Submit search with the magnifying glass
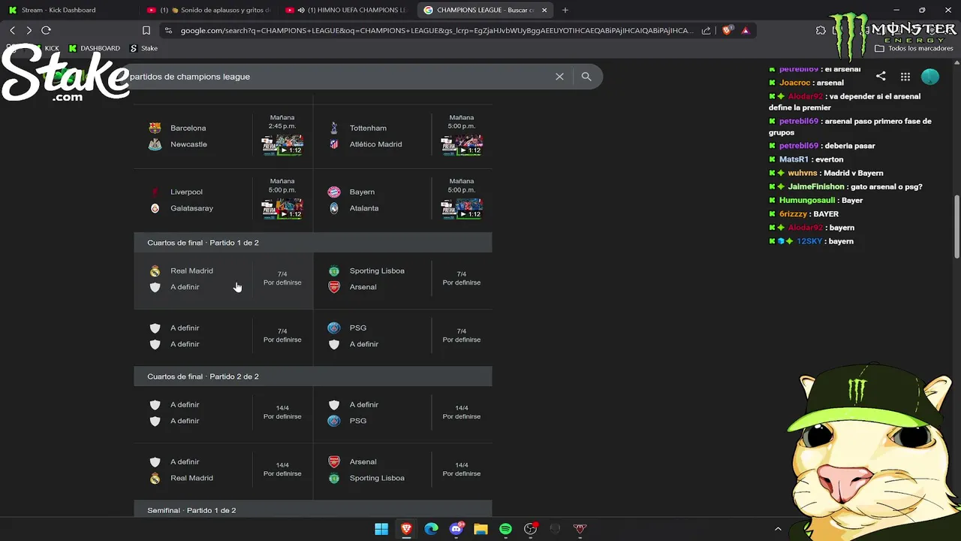Screen dimensions: 961x541 point(586,77)
